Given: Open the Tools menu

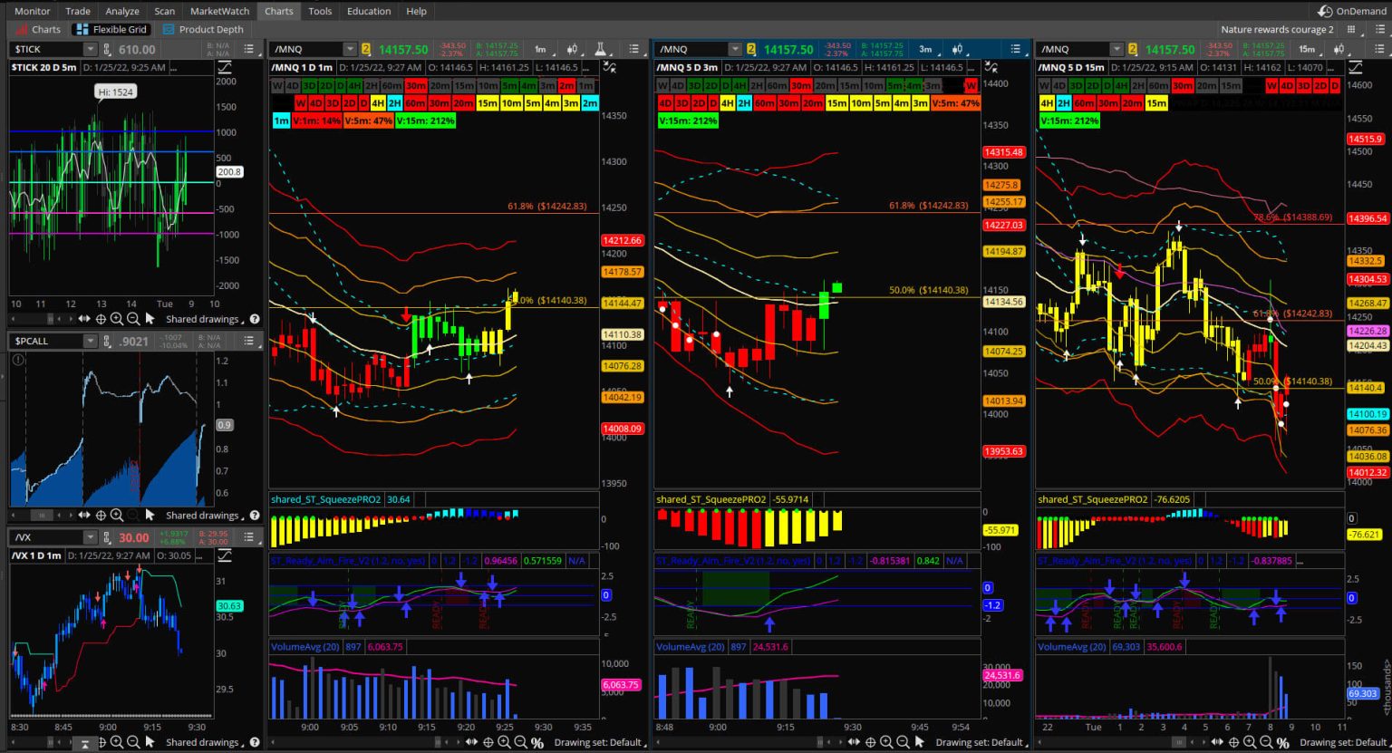Looking at the screenshot, I should 319,11.
